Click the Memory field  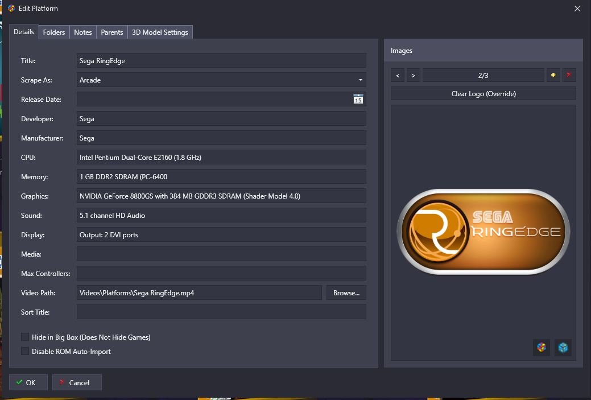[x=221, y=176]
